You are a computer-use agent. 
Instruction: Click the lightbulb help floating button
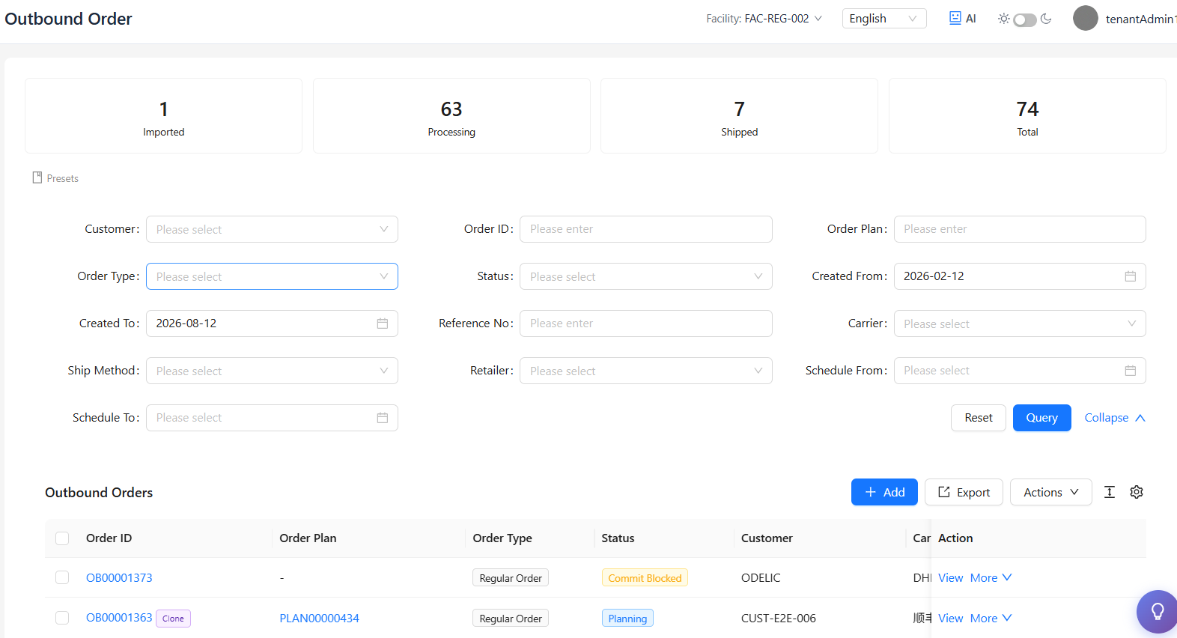[1157, 612]
